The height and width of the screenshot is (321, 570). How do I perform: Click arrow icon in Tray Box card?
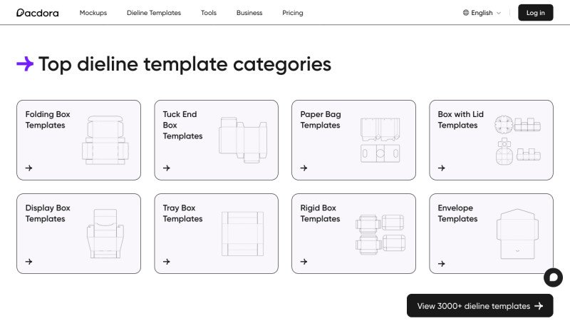167,262
